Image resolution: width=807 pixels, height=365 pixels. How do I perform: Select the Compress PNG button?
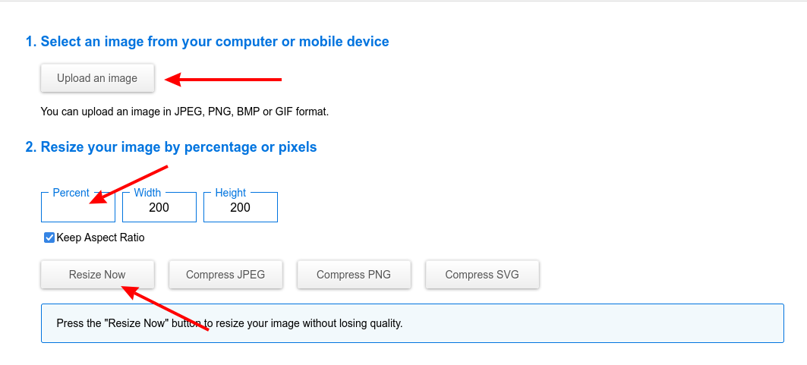[x=354, y=275]
